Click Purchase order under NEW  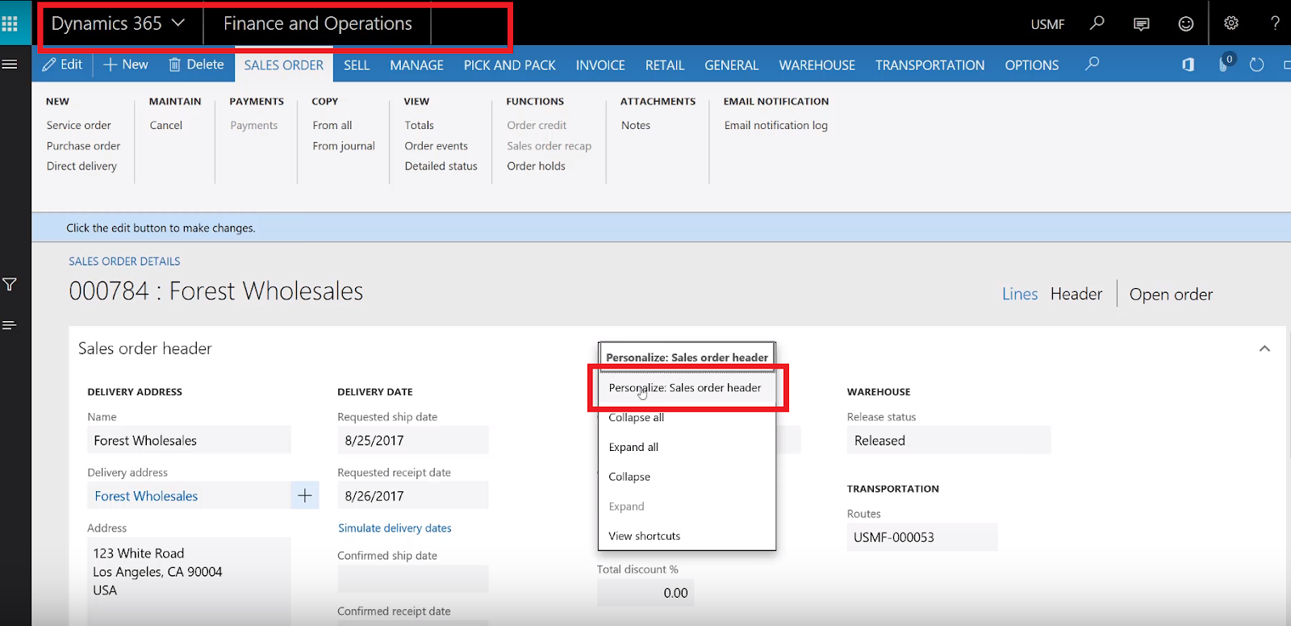point(83,146)
